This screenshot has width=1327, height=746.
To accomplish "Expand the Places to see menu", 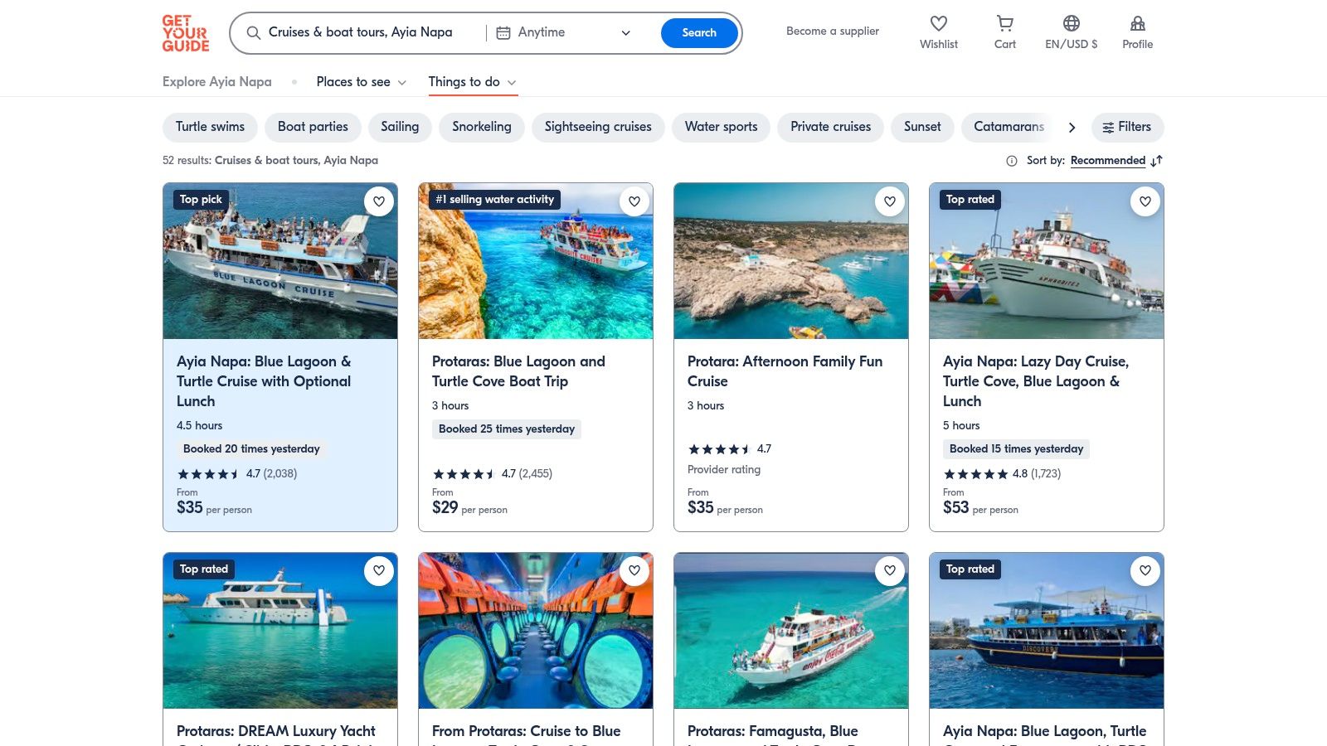I will click(361, 82).
